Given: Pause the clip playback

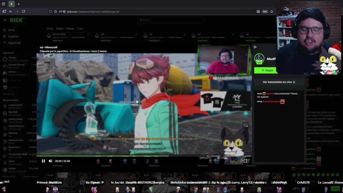Looking at the screenshot, I should [43, 161].
